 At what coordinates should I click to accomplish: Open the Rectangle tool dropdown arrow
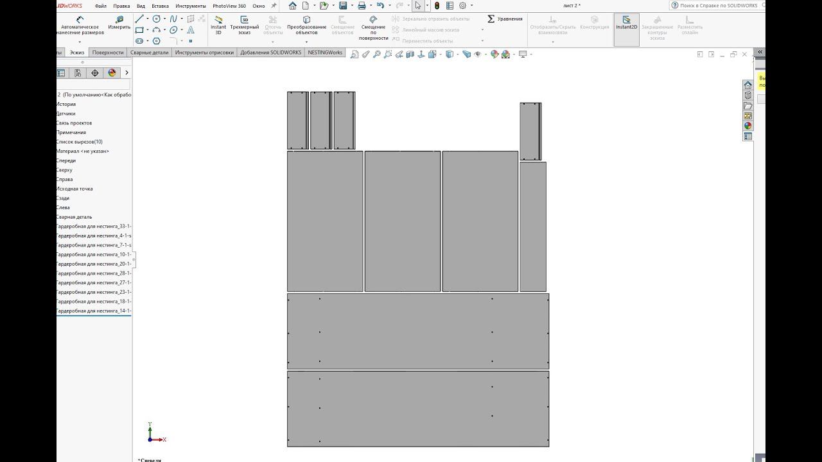point(148,30)
